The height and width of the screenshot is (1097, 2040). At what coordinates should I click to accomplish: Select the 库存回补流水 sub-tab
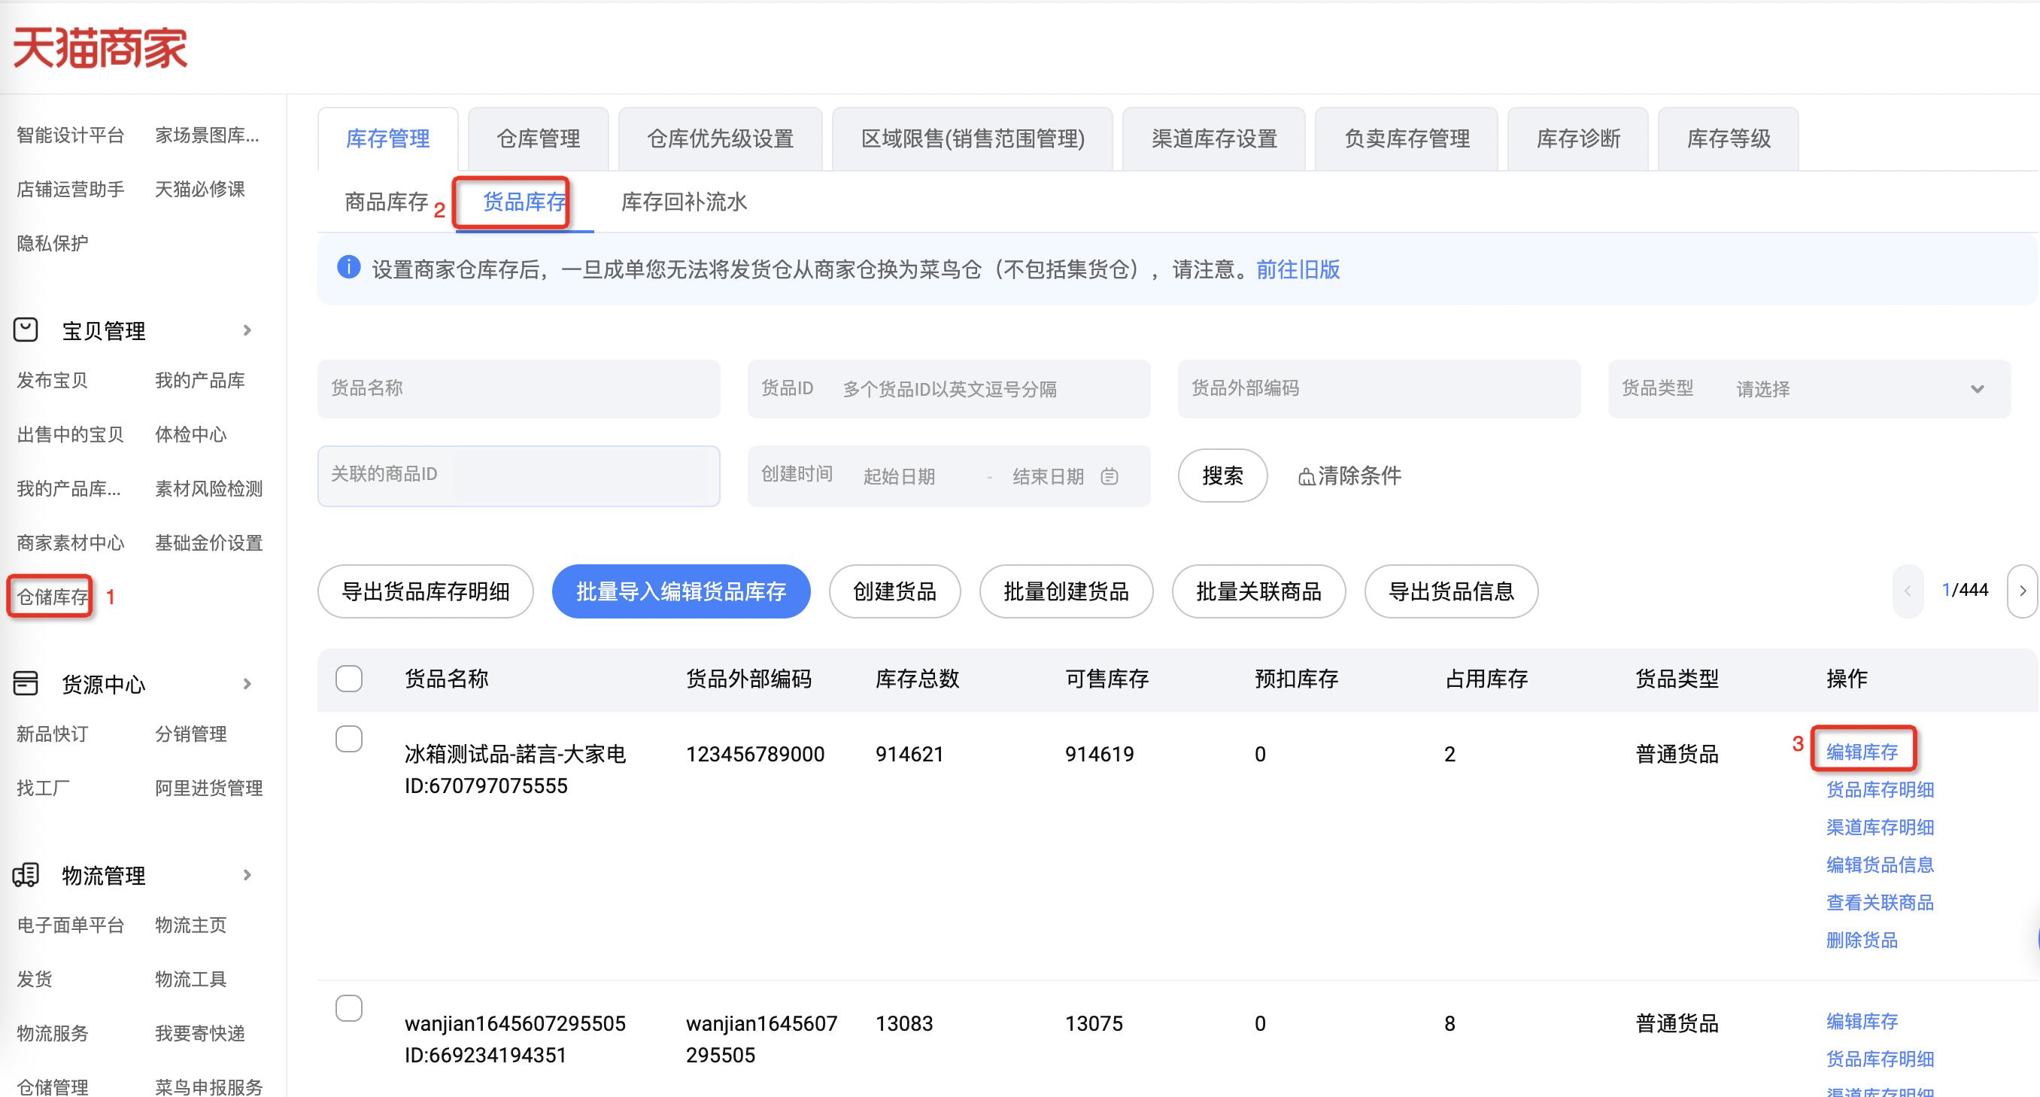click(685, 202)
